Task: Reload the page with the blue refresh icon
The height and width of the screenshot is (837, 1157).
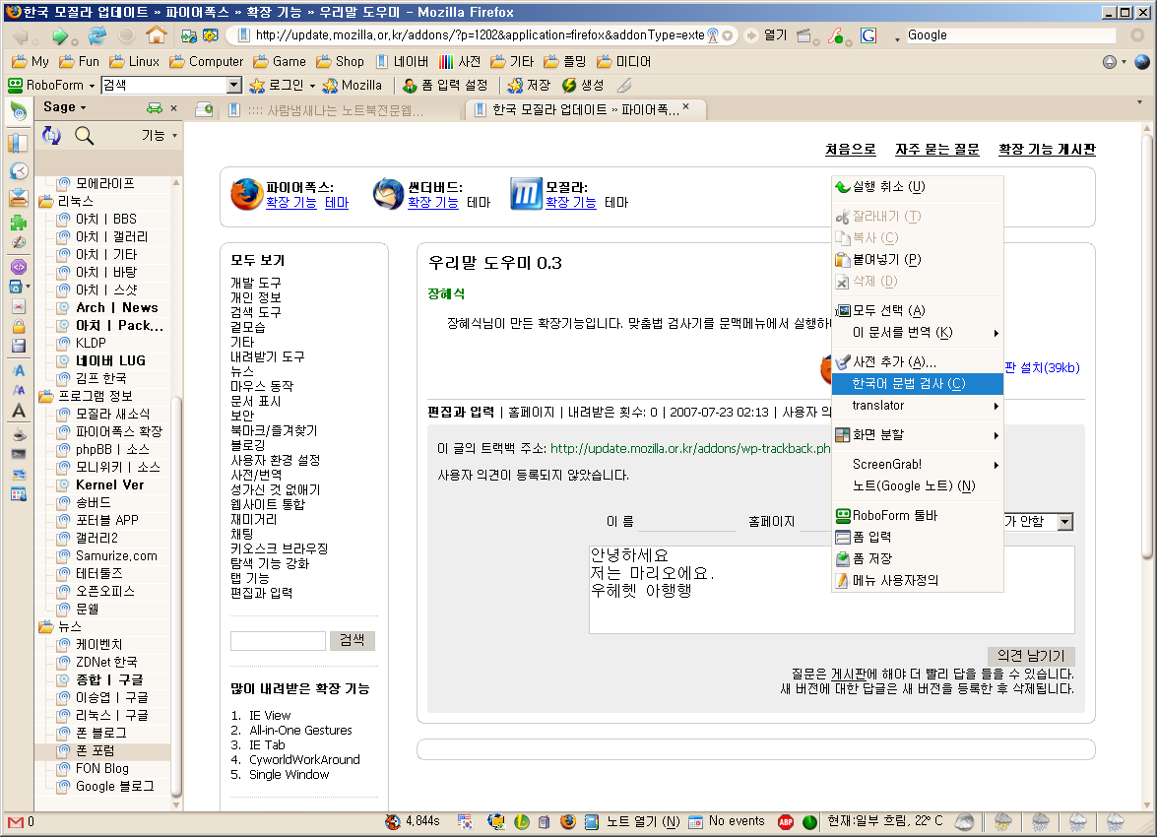Action: [96, 35]
